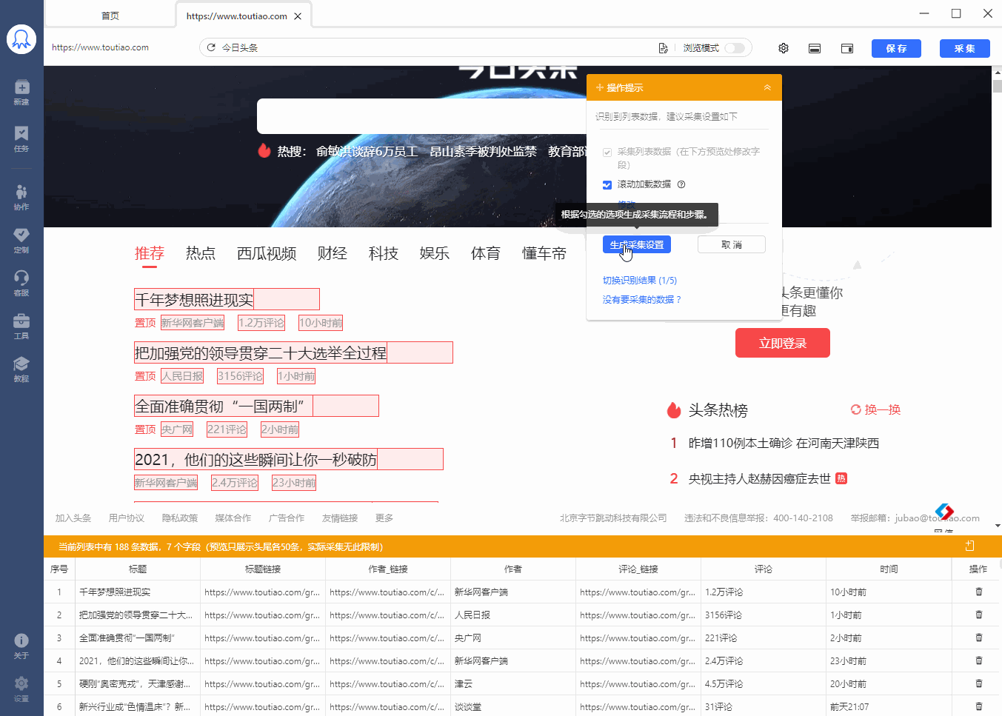
Task: Open the 教程 (tutorial) graduation cap icon
Action: click(x=21, y=369)
